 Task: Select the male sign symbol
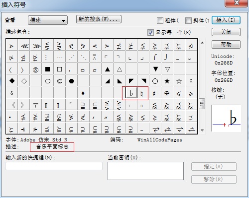tap(11, 93)
